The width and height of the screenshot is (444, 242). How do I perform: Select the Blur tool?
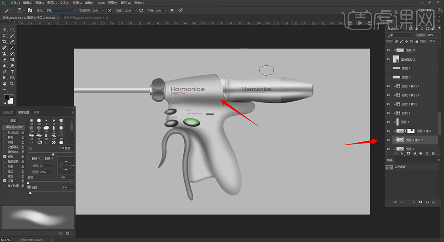point(4,66)
